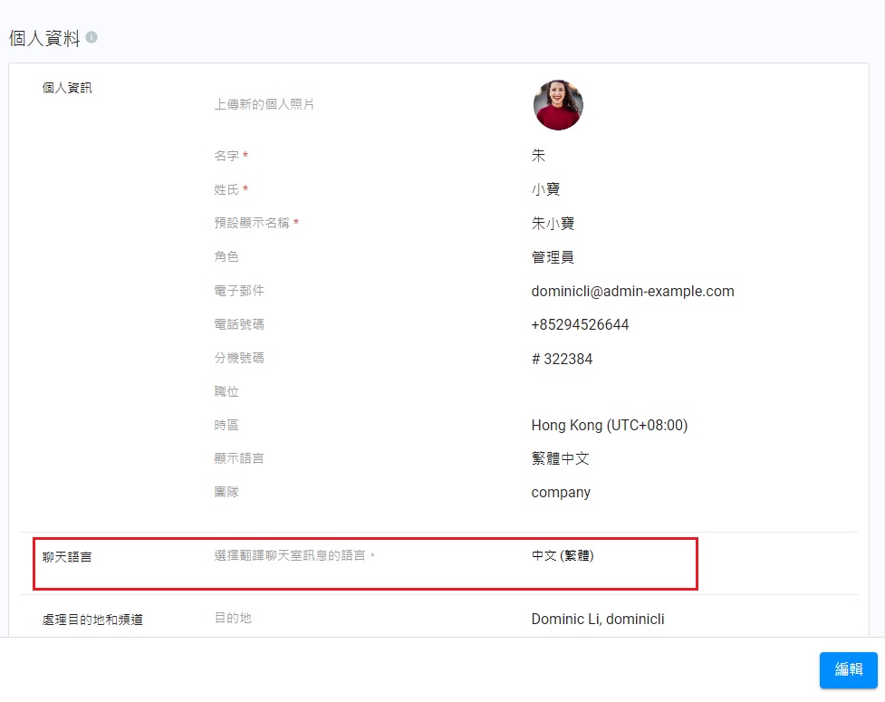Click the 電話號碼 field label
The image size is (885, 702).
tap(239, 324)
